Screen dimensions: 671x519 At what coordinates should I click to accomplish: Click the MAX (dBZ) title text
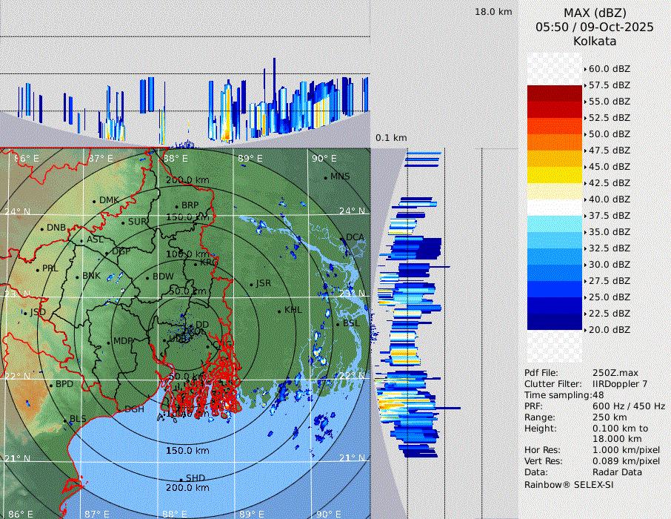[595, 13]
